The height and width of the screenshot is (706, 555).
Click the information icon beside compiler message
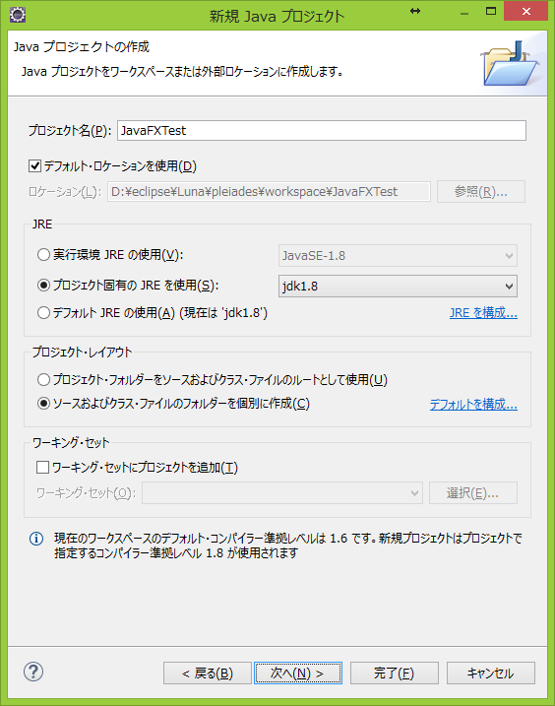36,539
